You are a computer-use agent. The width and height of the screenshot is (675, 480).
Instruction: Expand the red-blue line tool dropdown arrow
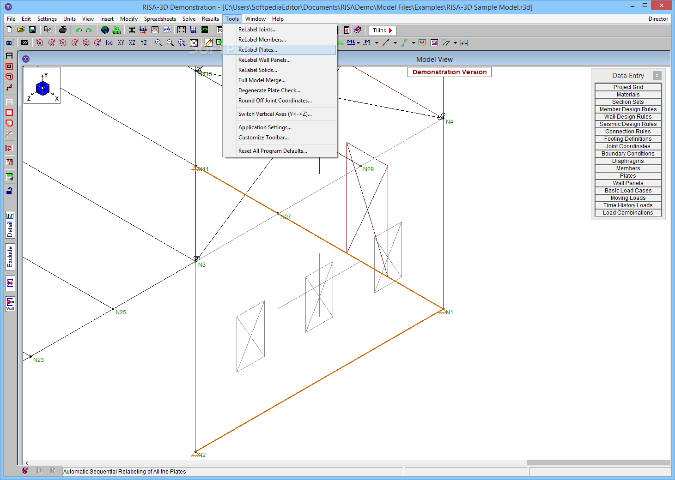click(395, 42)
